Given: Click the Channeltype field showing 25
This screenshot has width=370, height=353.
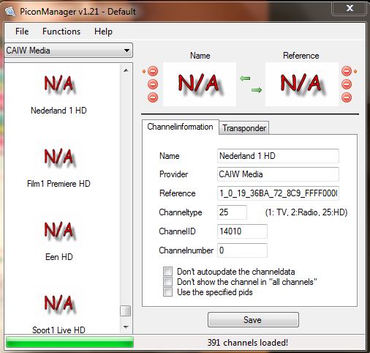Looking at the screenshot, I should (232, 212).
